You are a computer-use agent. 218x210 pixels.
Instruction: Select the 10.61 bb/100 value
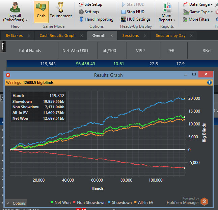tap(118, 64)
